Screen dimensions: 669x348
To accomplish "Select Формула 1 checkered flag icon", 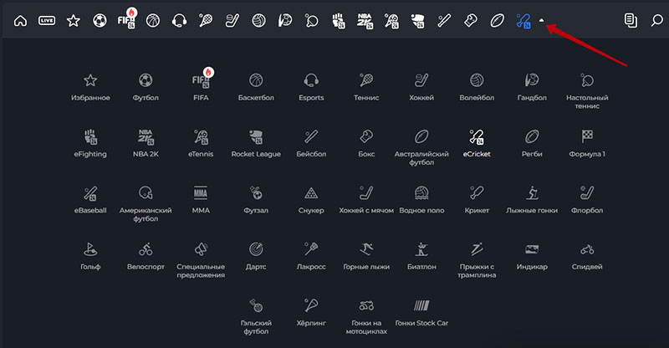I will pos(586,143).
